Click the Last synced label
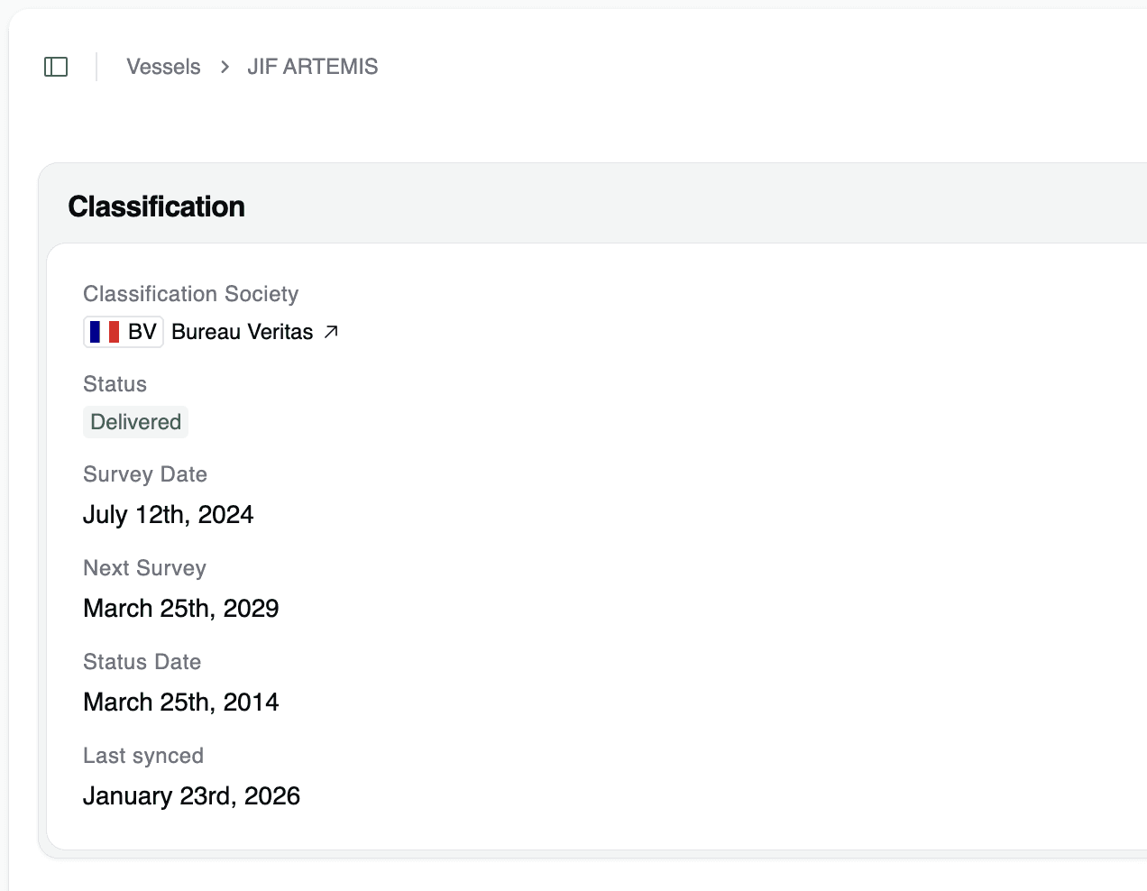The height and width of the screenshot is (891, 1147). coord(143,756)
